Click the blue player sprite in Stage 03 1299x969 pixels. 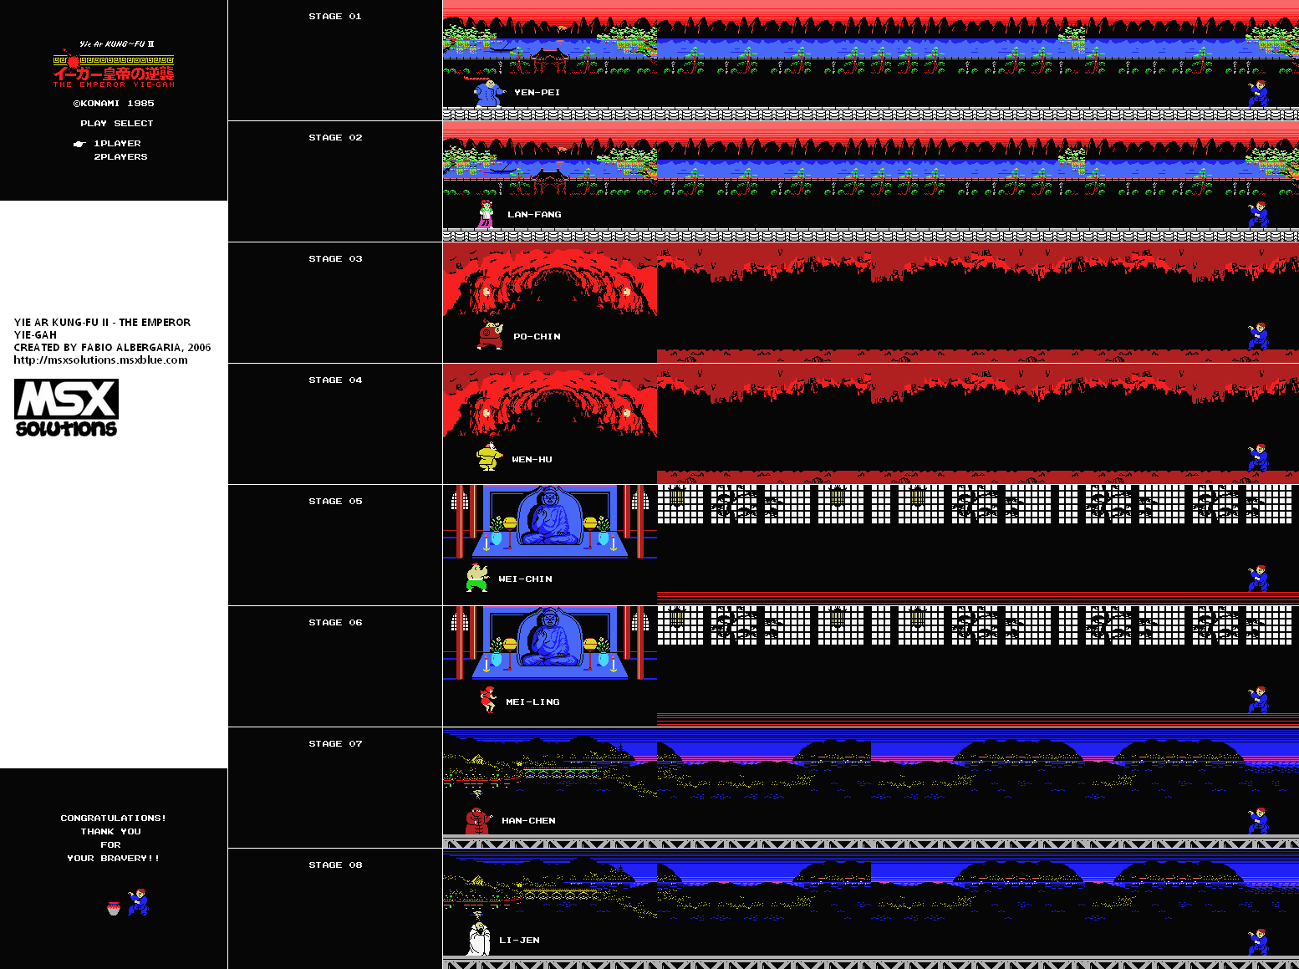point(1257,336)
